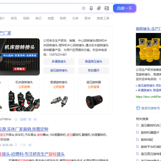The image size is (161, 161).
Task: Open the 液压旋转器 product photo
Action: (x=94, y=102)
